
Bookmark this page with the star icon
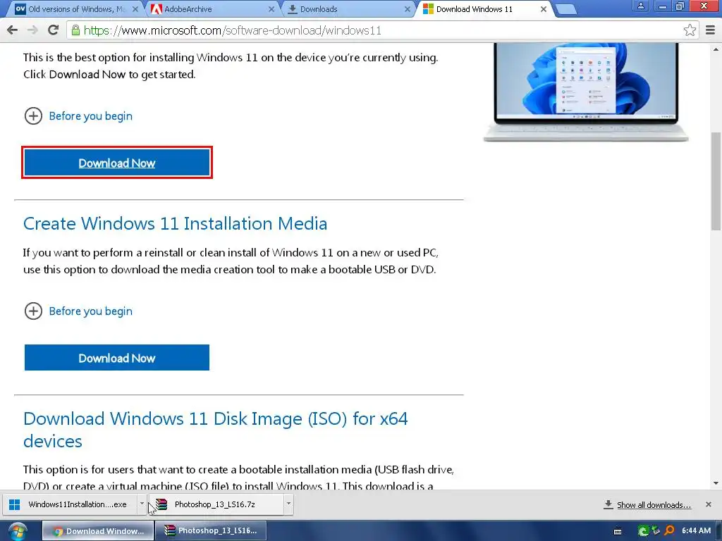(x=690, y=30)
